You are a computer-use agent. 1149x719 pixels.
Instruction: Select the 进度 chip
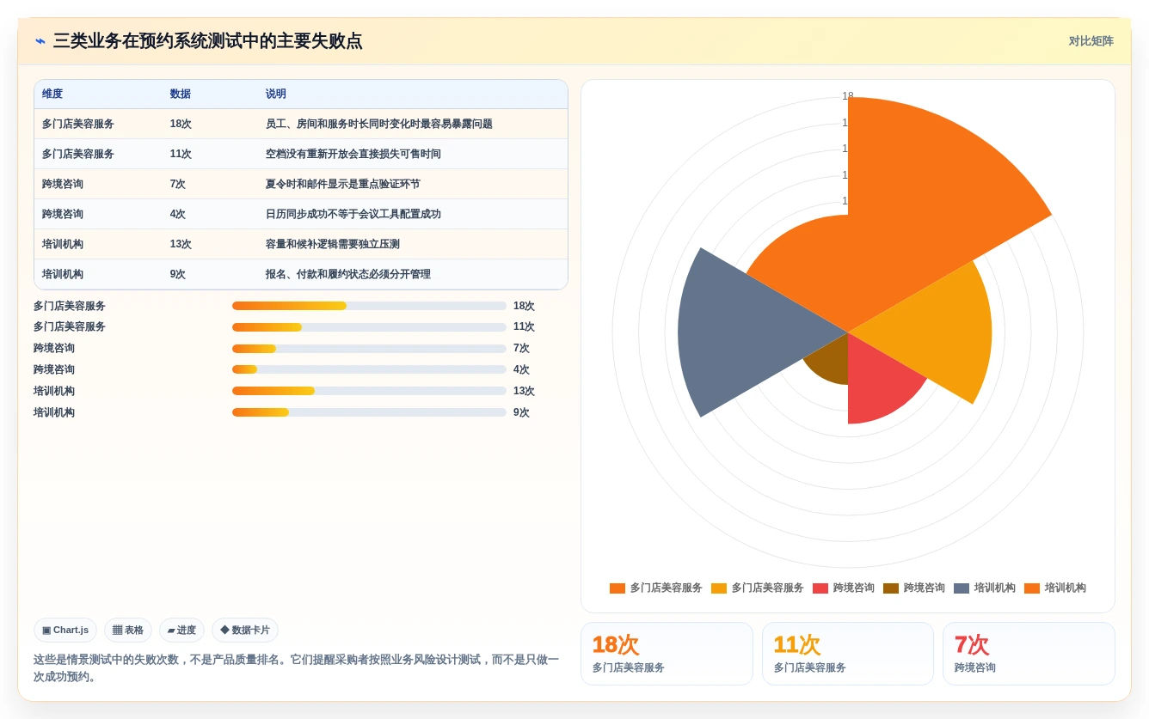point(181,630)
